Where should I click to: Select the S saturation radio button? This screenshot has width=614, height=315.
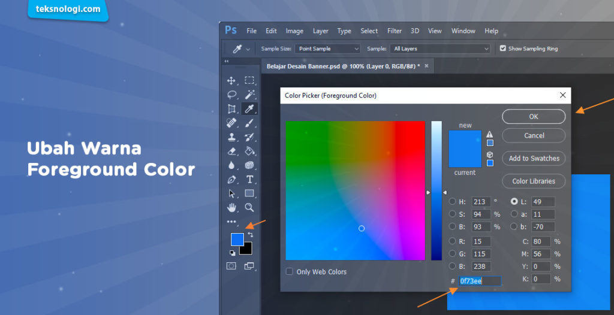point(452,214)
